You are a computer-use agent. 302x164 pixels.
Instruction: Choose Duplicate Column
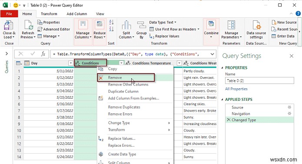click(135, 91)
